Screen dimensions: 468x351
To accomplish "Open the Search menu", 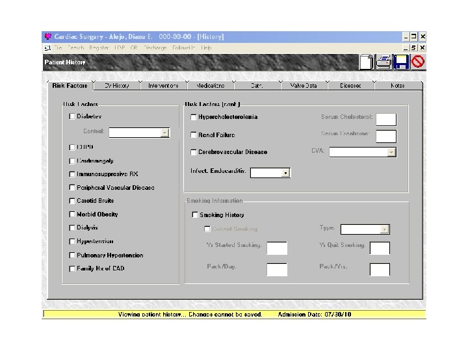I will click(76, 47).
